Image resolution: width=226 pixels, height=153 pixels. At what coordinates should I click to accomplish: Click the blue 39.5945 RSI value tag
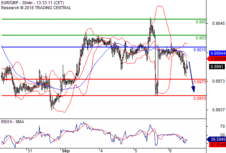pos(216,139)
